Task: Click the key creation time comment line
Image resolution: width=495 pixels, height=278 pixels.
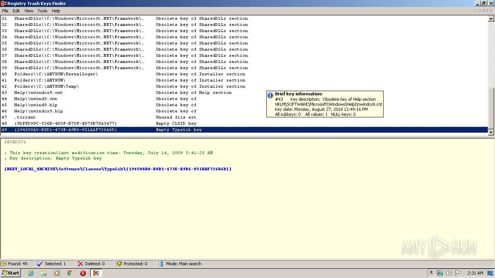Action: [109, 153]
